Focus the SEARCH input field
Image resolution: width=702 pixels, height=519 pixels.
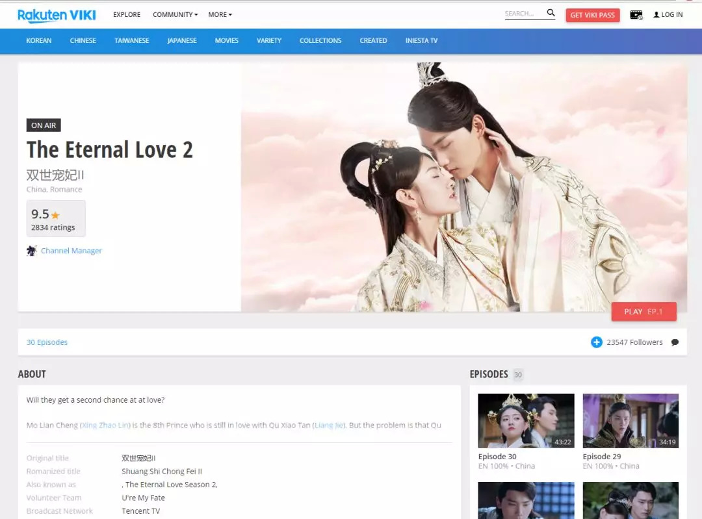point(525,14)
